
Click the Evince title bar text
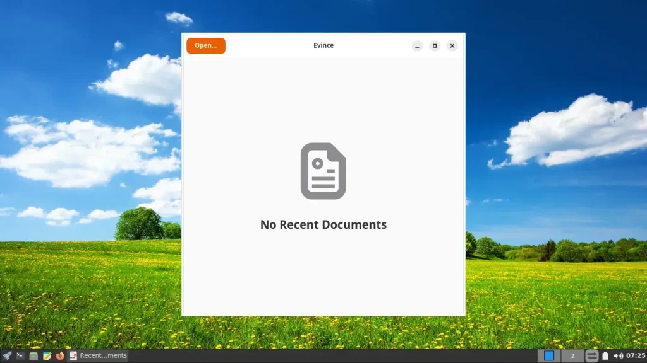click(x=323, y=45)
